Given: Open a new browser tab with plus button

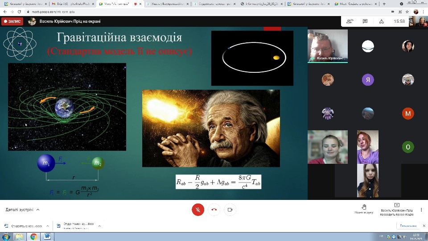Looking at the screenshot, I should point(384,4).
